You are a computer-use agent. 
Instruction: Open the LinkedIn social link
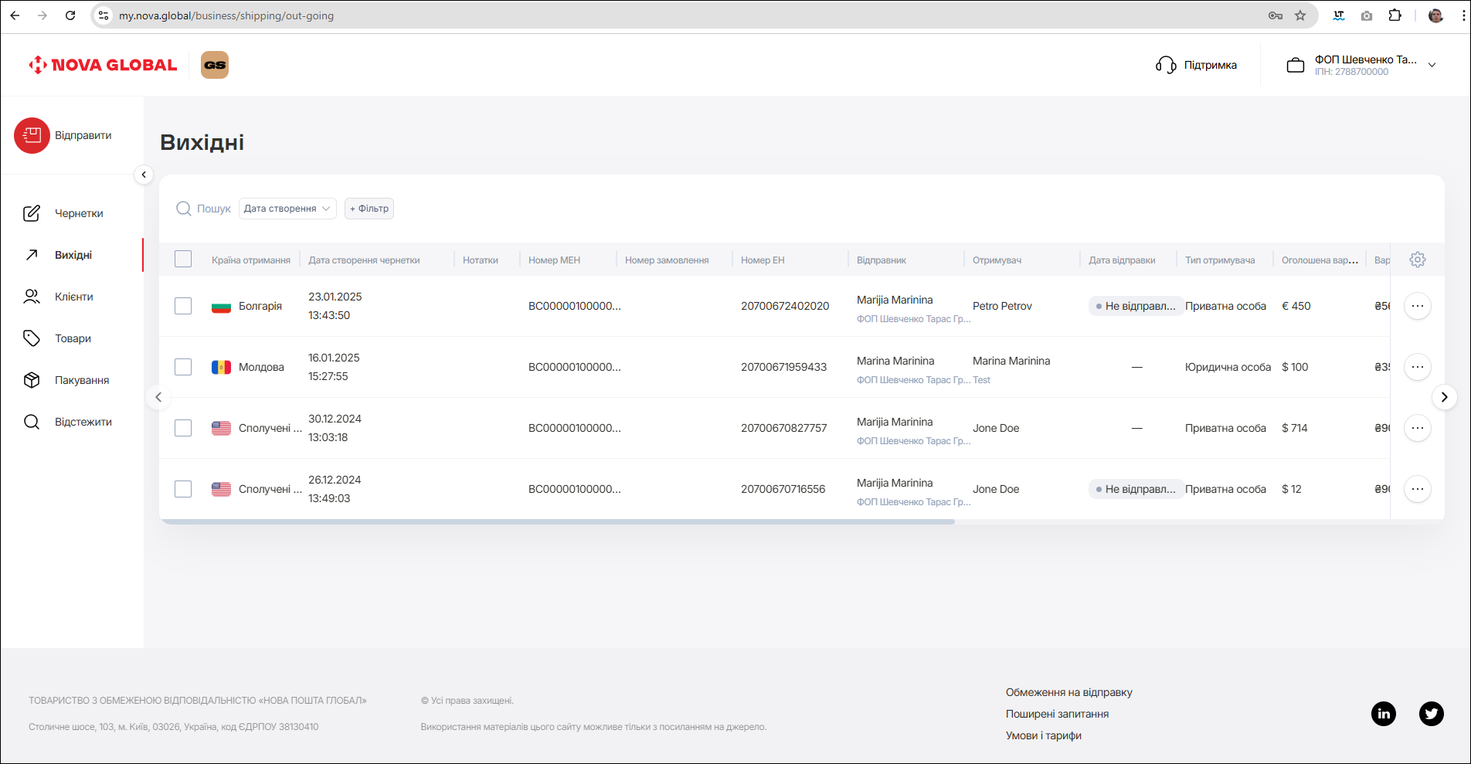[x=1383, y=713]
